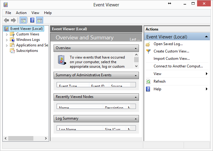Collapse the Summary of Administrative Events section
Image resolution: width=213 pixels, height=151 pixels.
point(135,75)
